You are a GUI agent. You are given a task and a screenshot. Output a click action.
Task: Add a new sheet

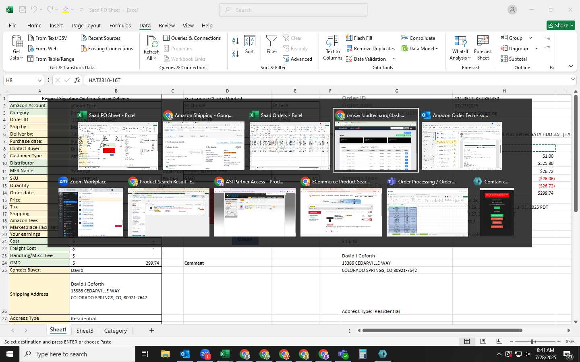(x=151, y=331)
